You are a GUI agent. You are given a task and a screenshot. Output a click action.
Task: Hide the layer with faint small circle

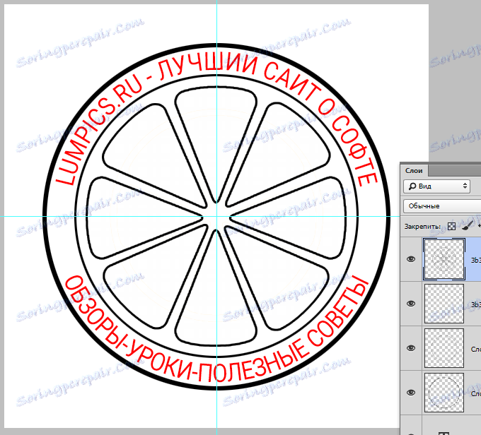[x=411, y=348]
